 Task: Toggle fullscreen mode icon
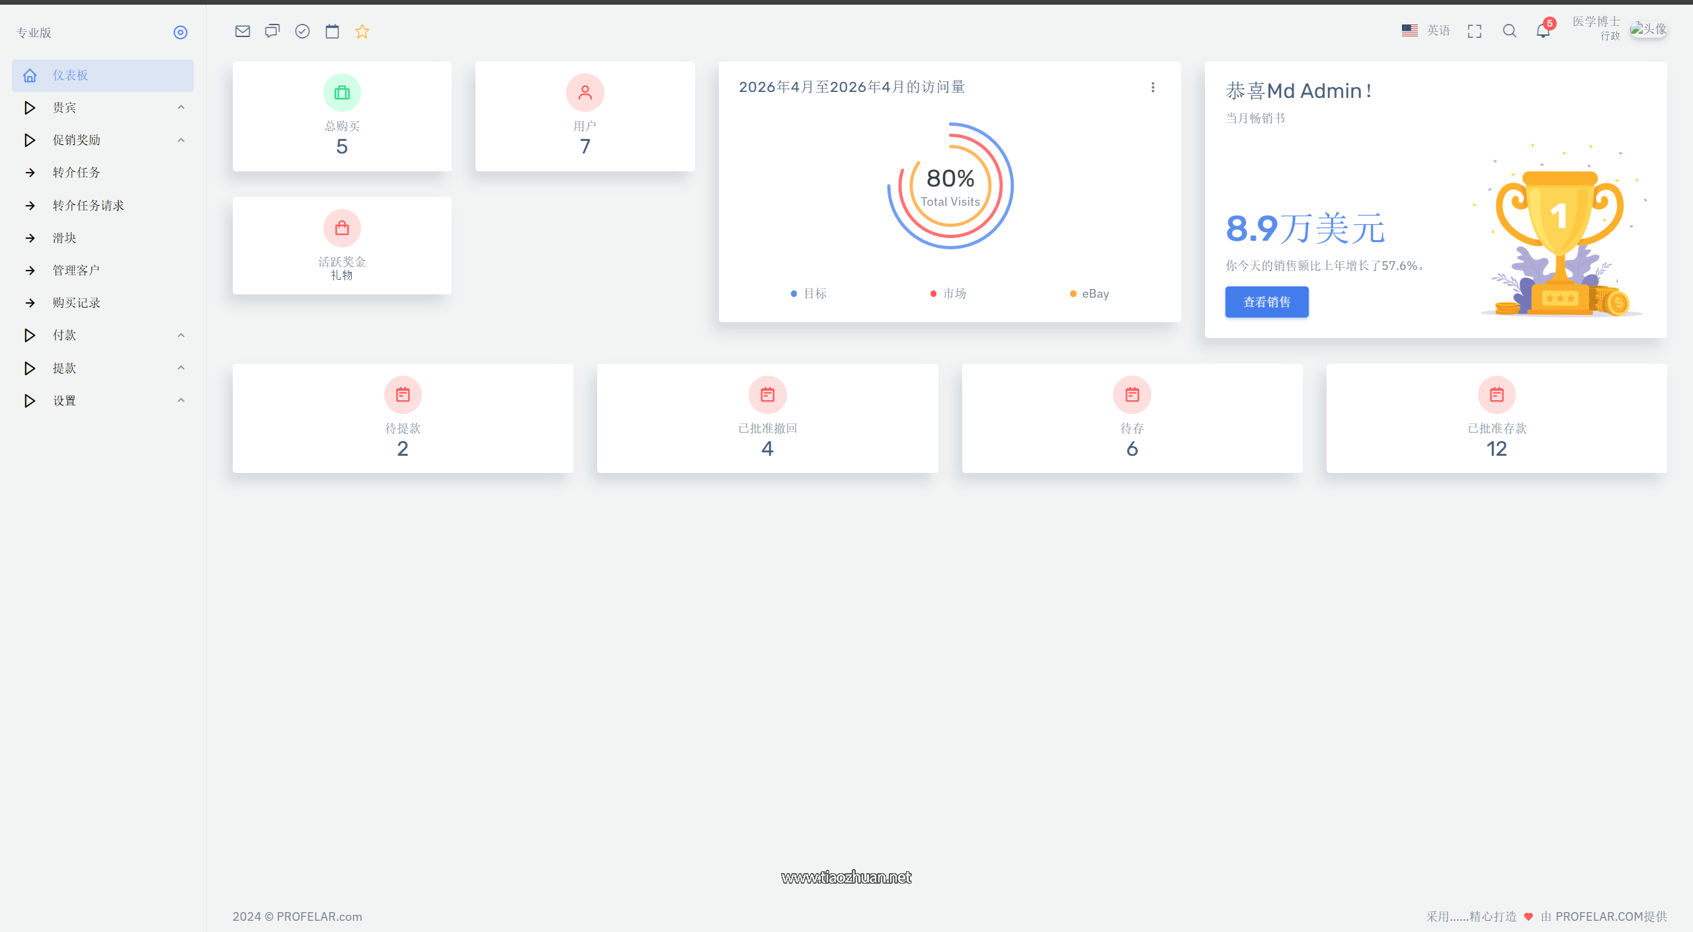1474,31
